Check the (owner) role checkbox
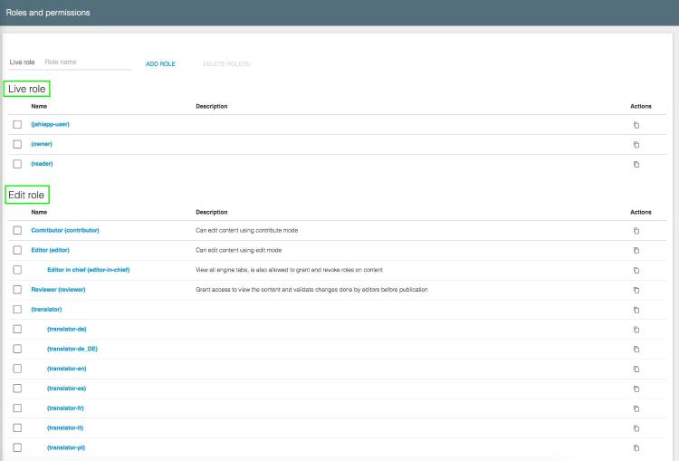Image resolution: width=679 pixels, height=461 pixels. [x=17, y=144]
